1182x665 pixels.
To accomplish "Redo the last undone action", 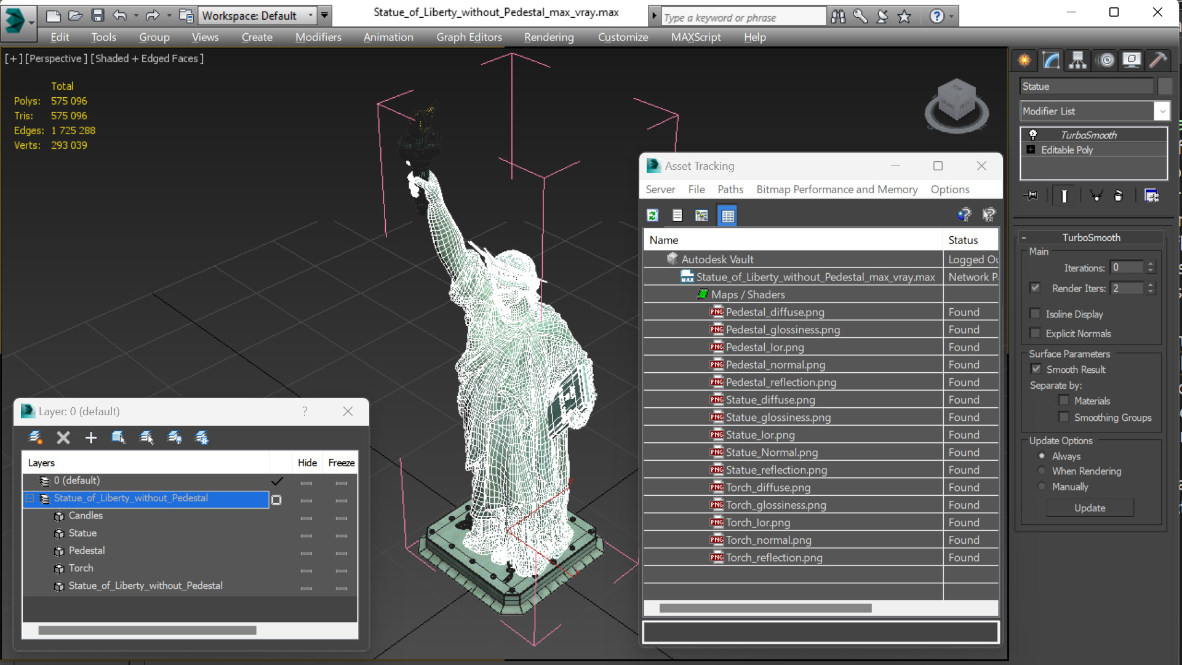I will pos(152,15).
